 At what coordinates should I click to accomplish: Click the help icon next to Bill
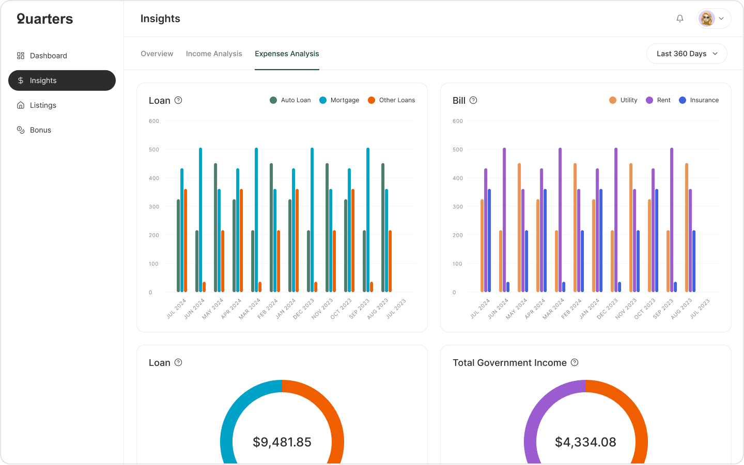473,100
